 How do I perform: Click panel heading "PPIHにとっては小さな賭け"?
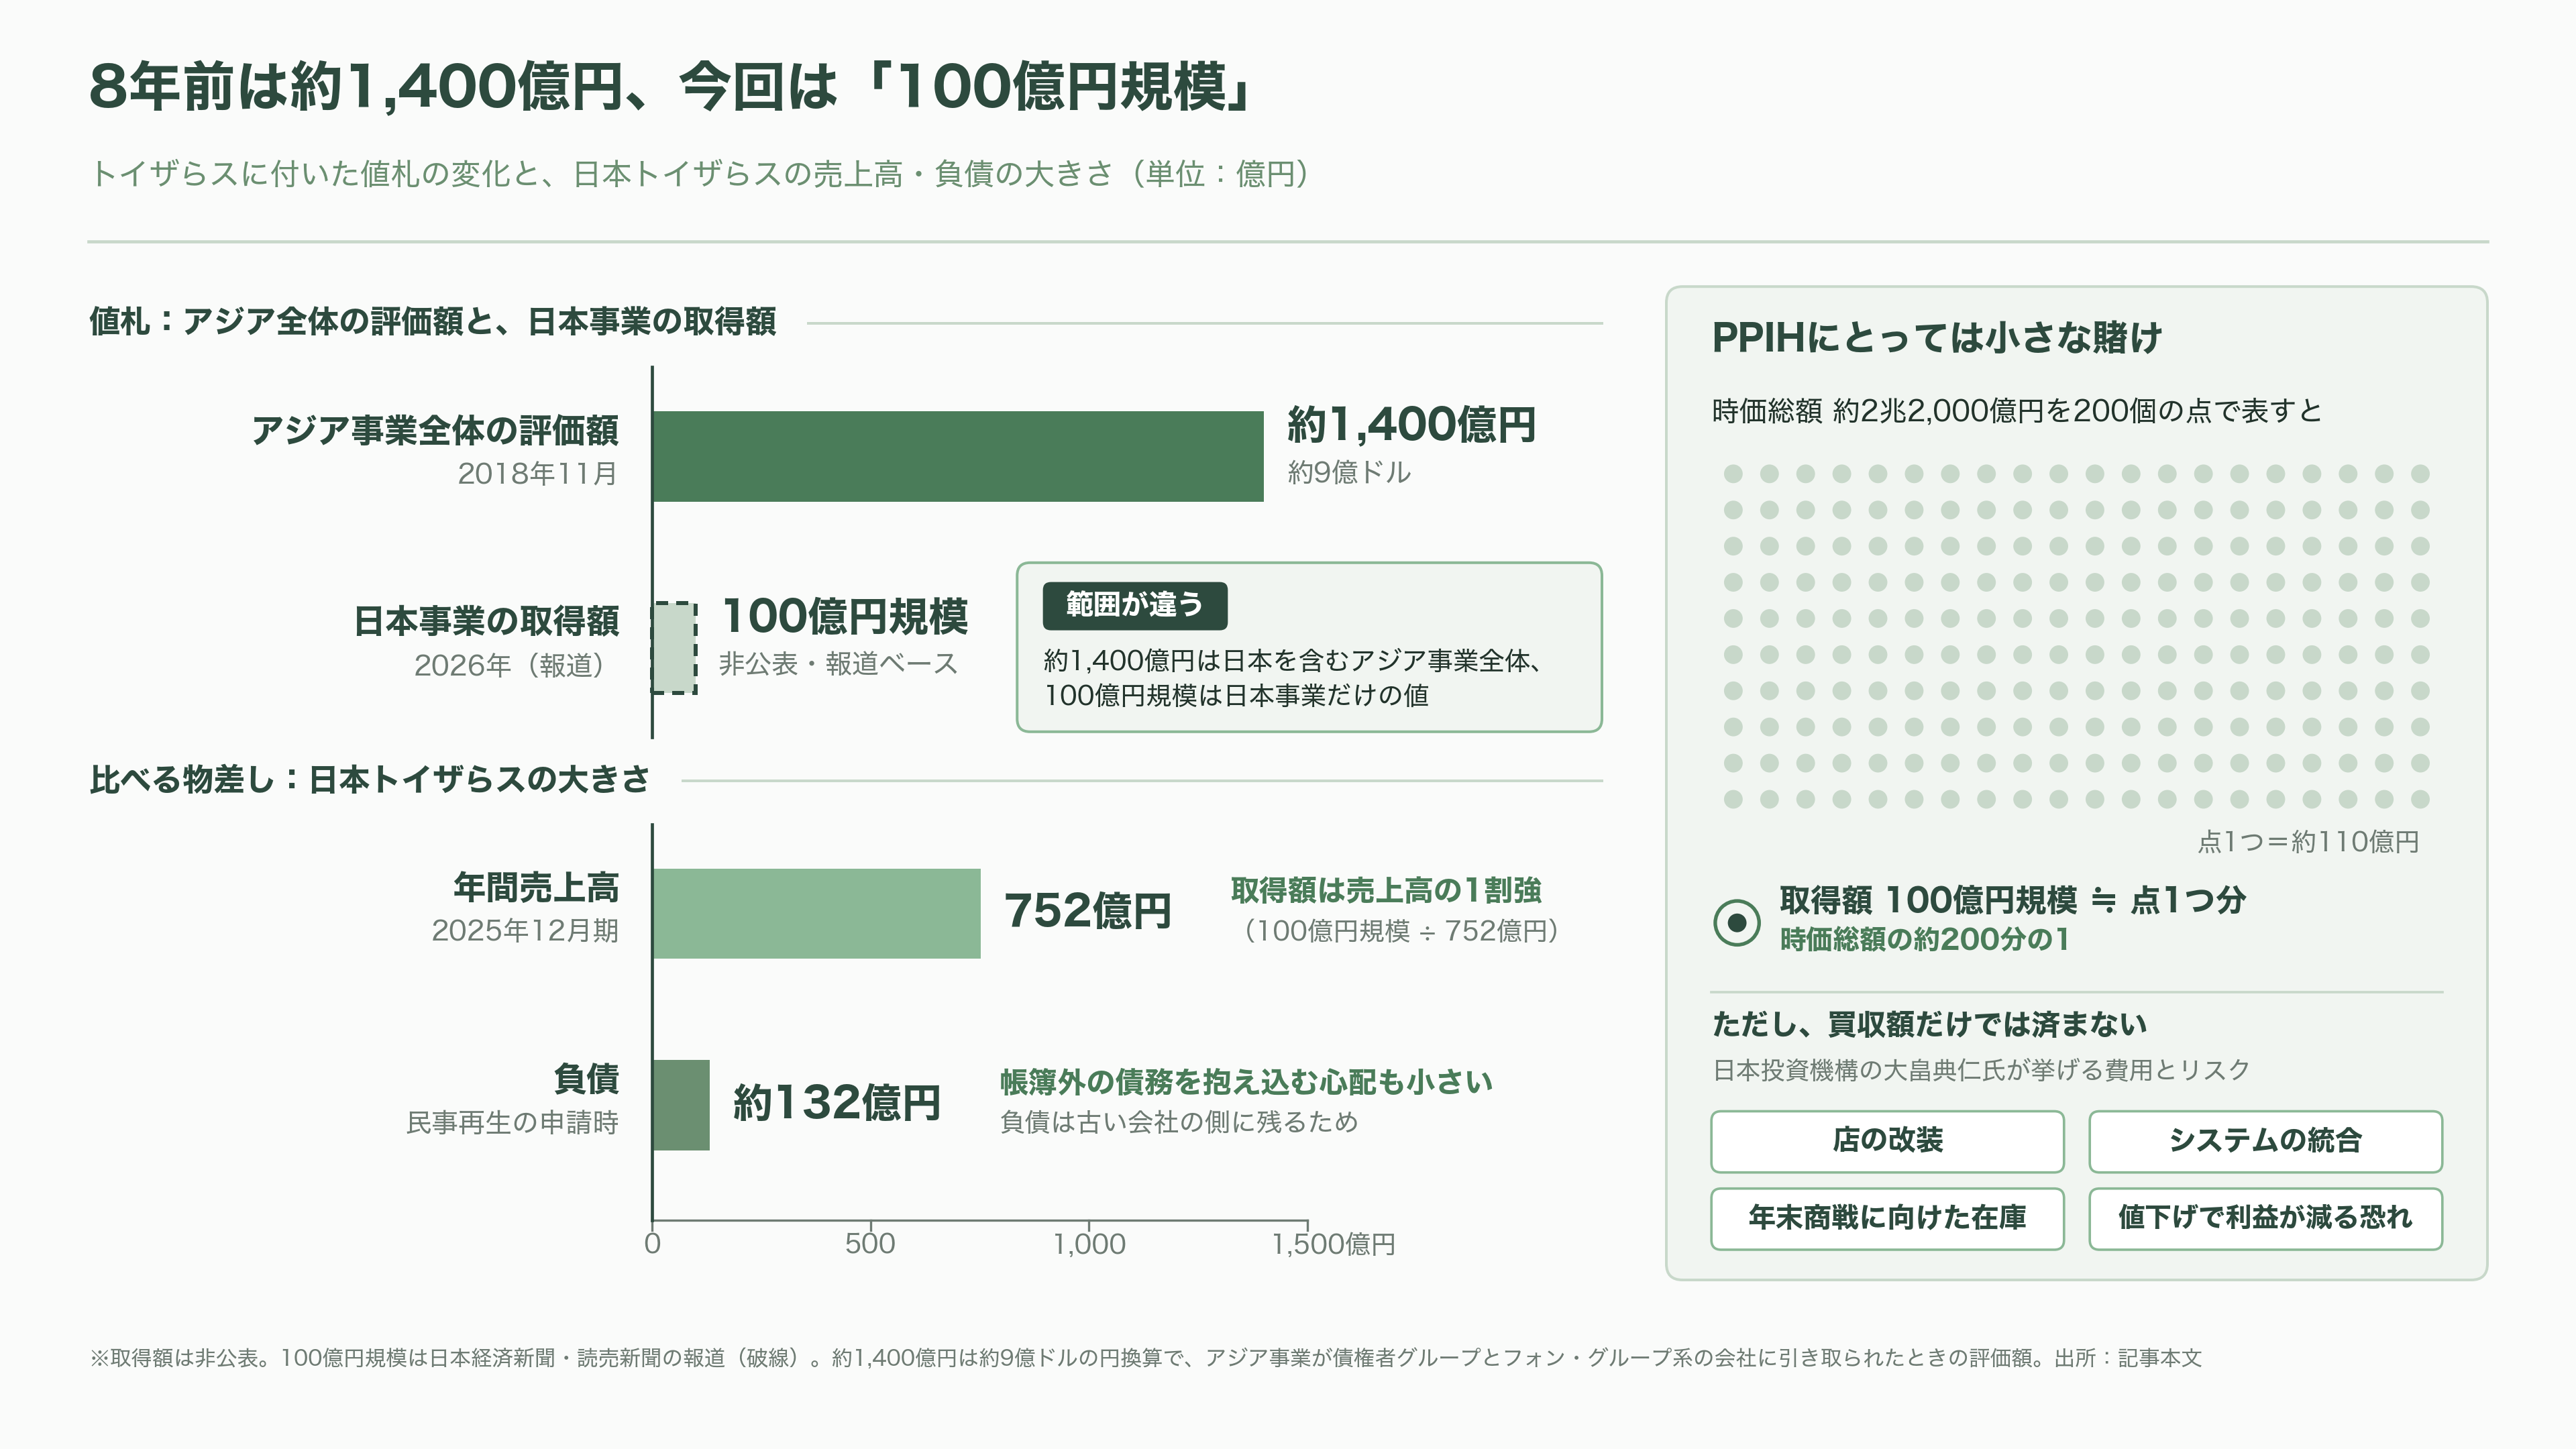(1937, 337)
